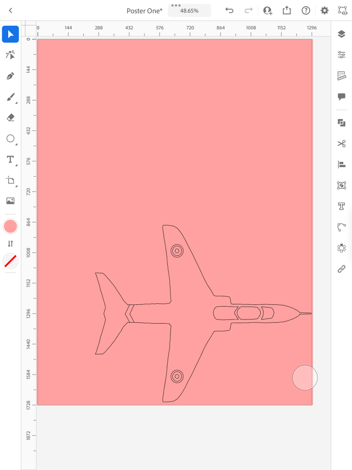Open the Layers panel
Viewport: 352px width, 470px height.
coord(341,34)
